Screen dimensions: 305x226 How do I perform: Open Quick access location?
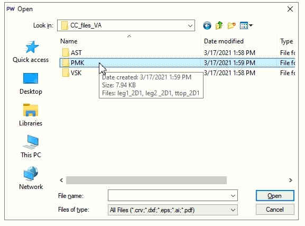pos(31,52)
